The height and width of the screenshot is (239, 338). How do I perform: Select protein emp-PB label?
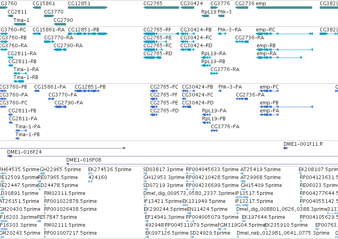coord(269,103)
